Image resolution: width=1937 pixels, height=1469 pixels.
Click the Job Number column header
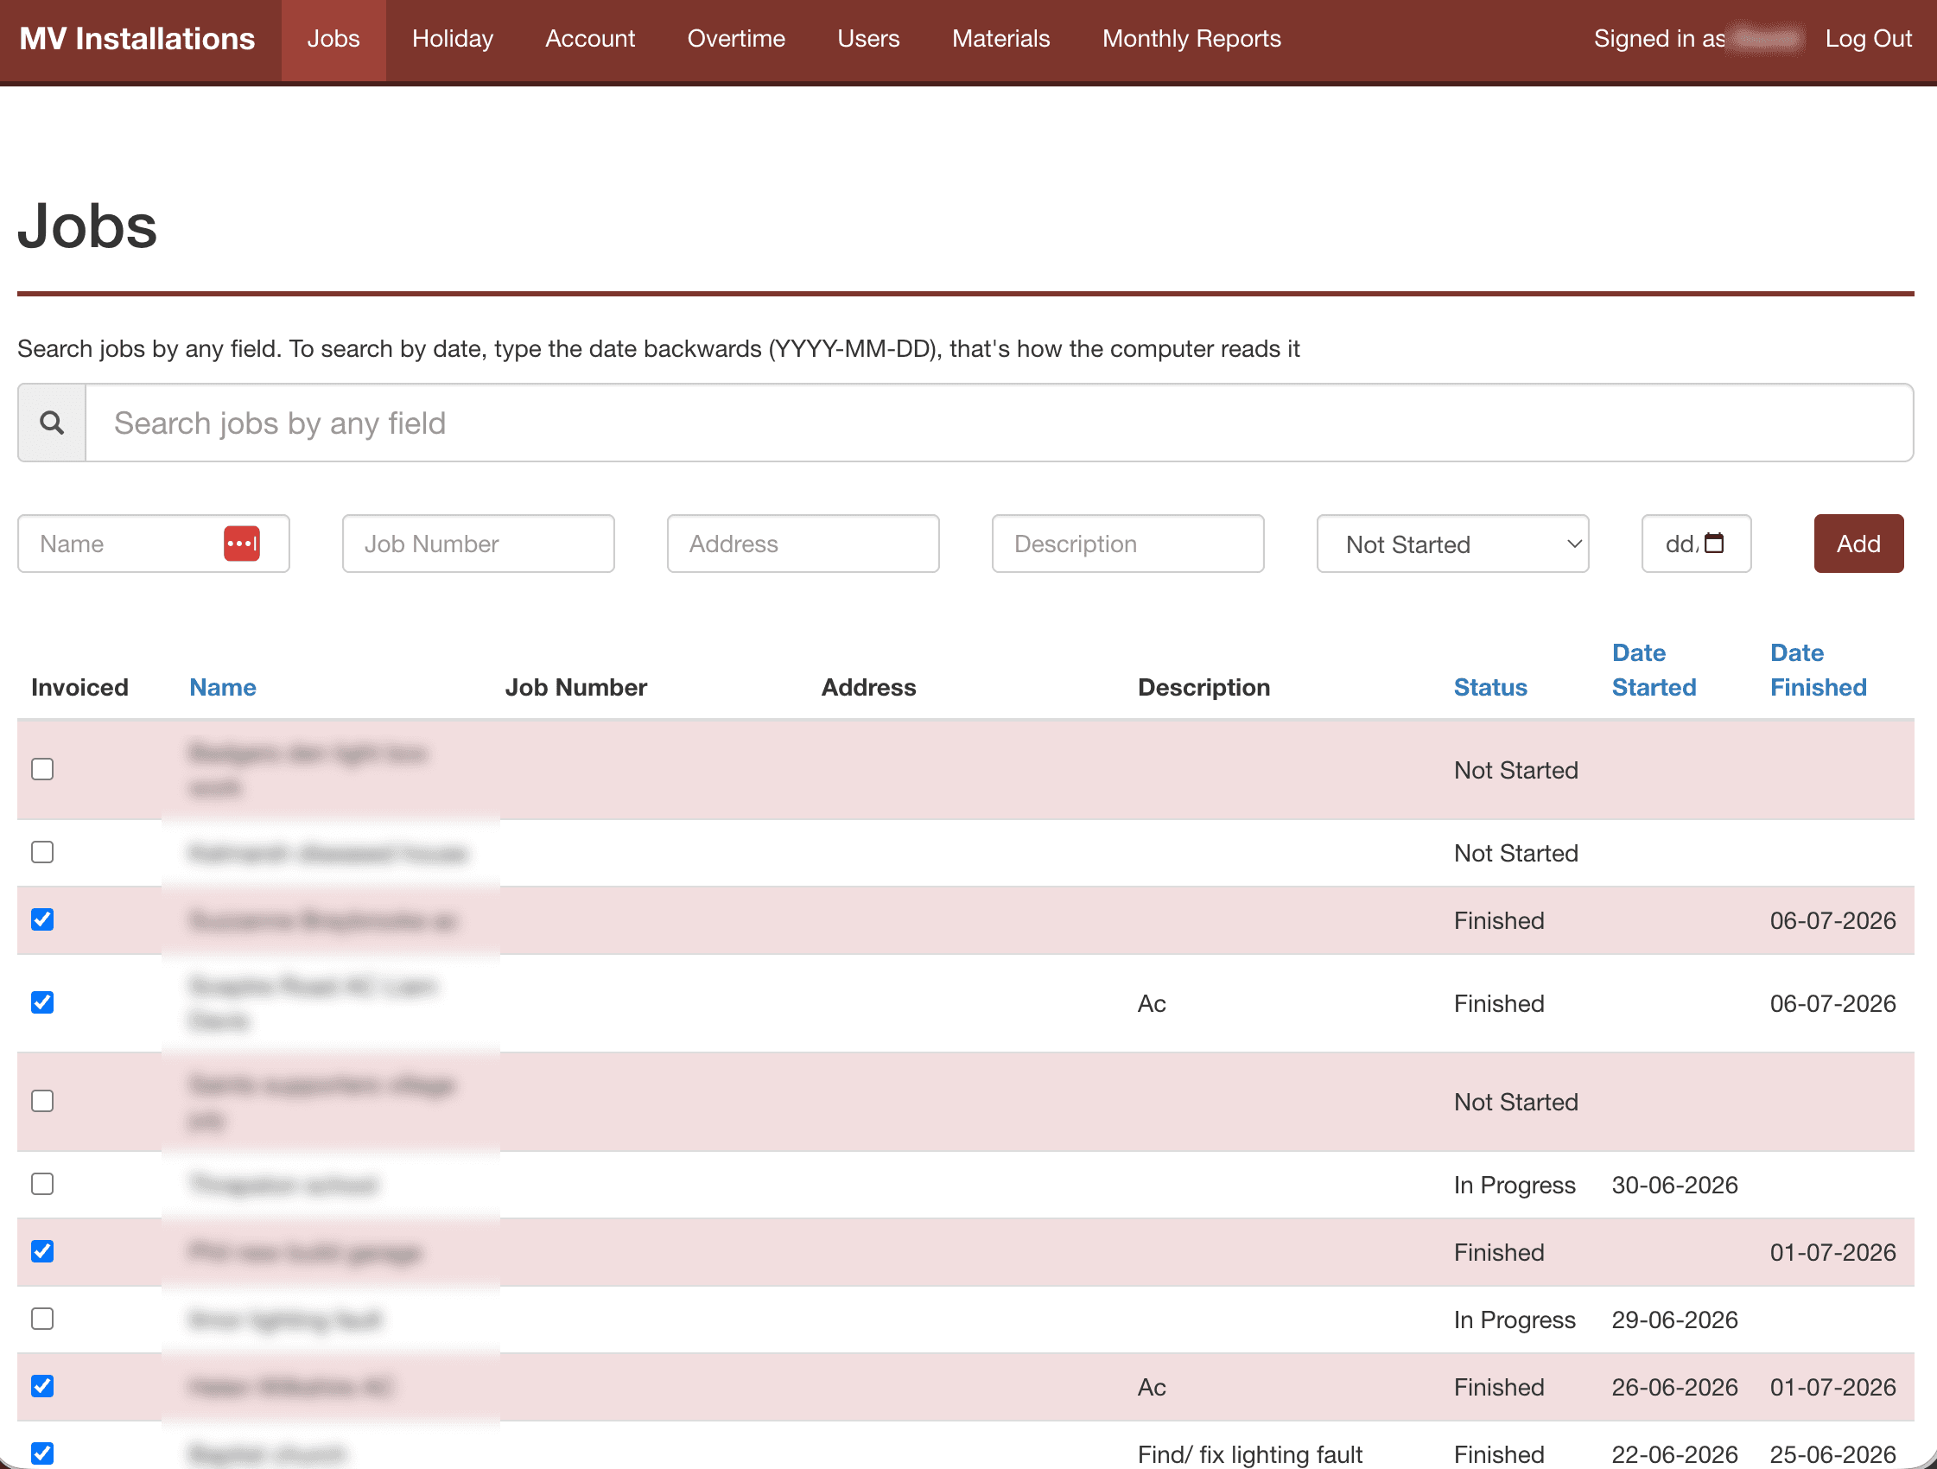point(575,688)
